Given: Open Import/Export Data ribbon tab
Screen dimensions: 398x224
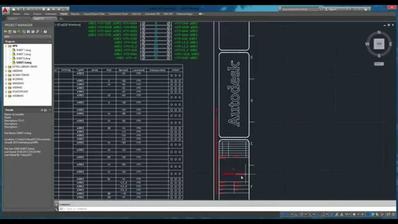Looking at the screenshot, I should click(x=94, y=14).
